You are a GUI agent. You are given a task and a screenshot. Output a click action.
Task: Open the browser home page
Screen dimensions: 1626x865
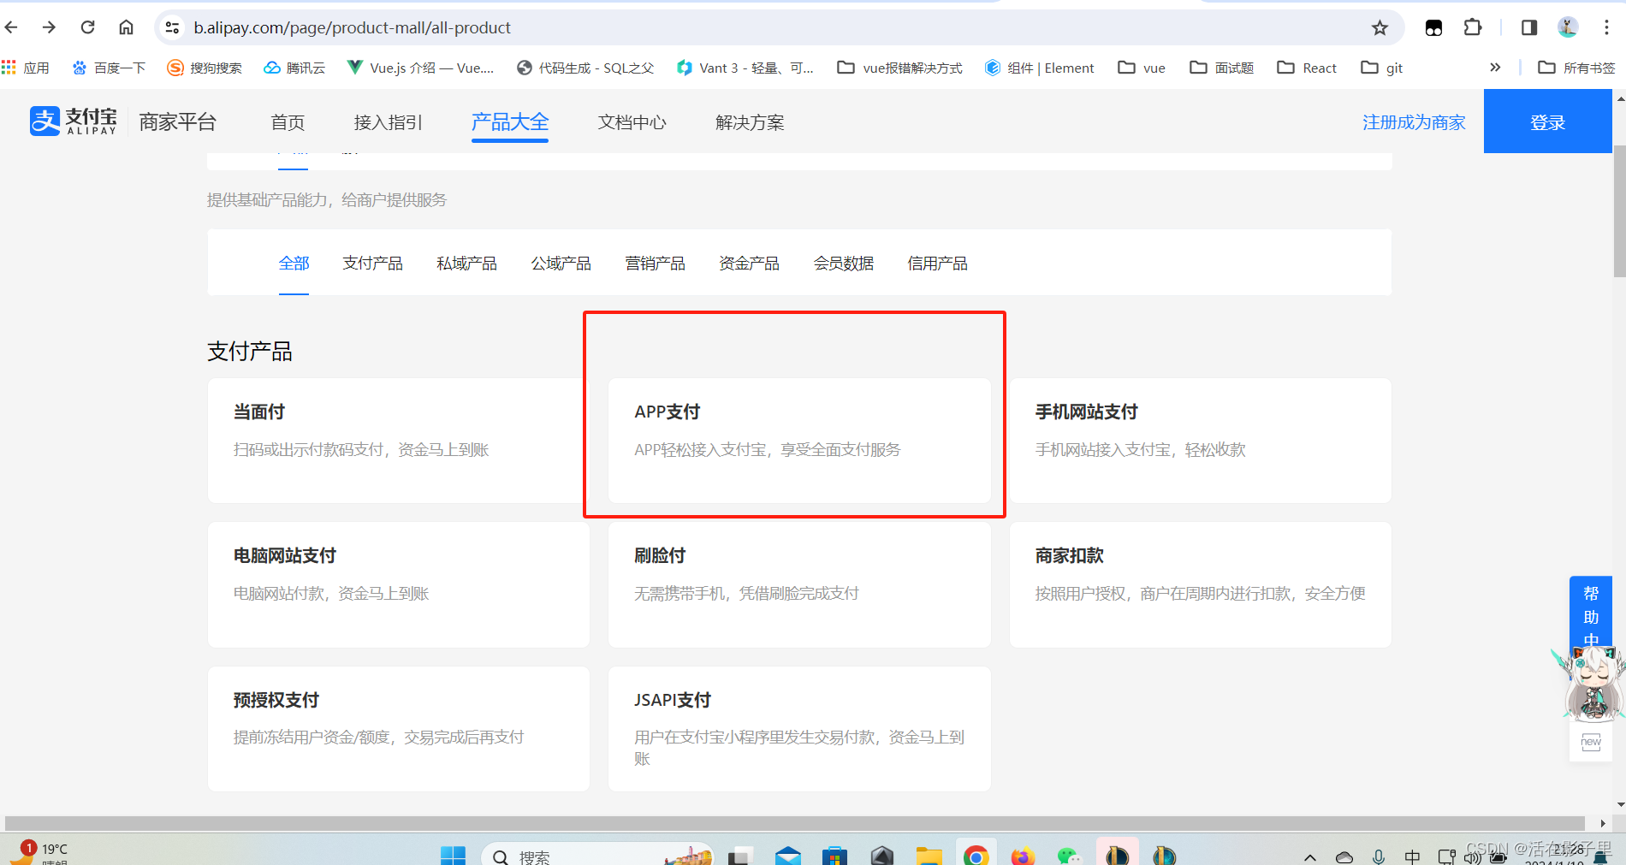126,27
